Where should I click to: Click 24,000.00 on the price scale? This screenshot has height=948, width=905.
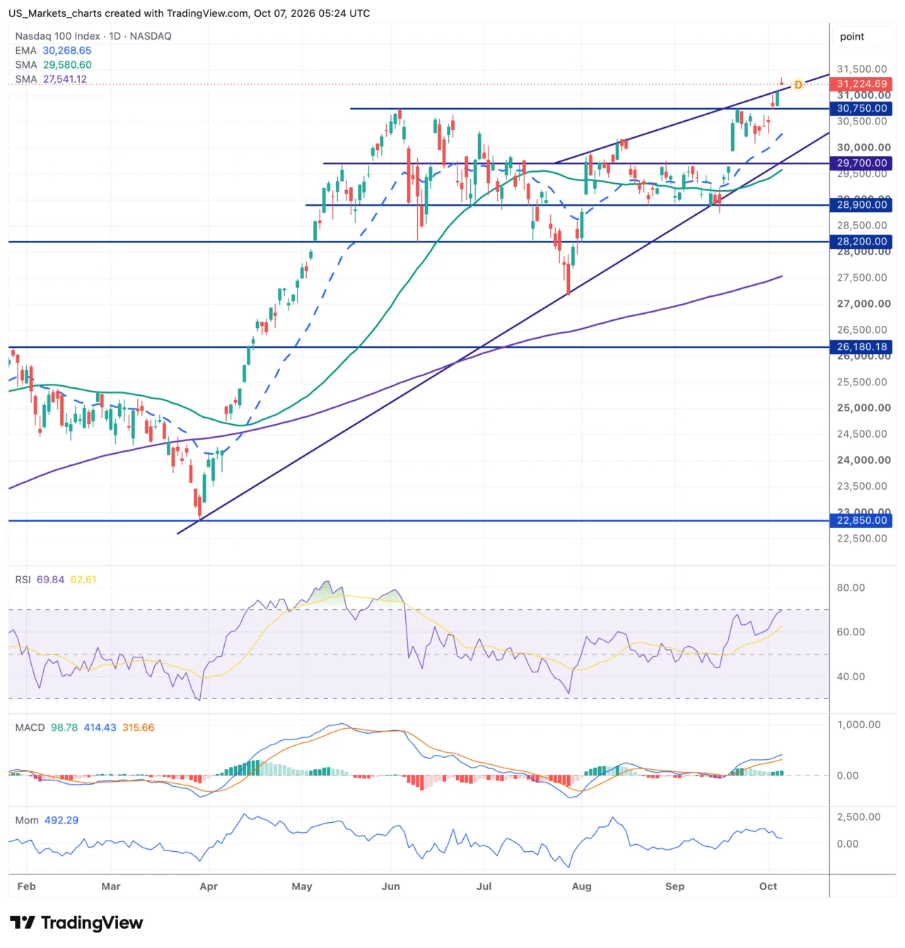pos(863,460)
